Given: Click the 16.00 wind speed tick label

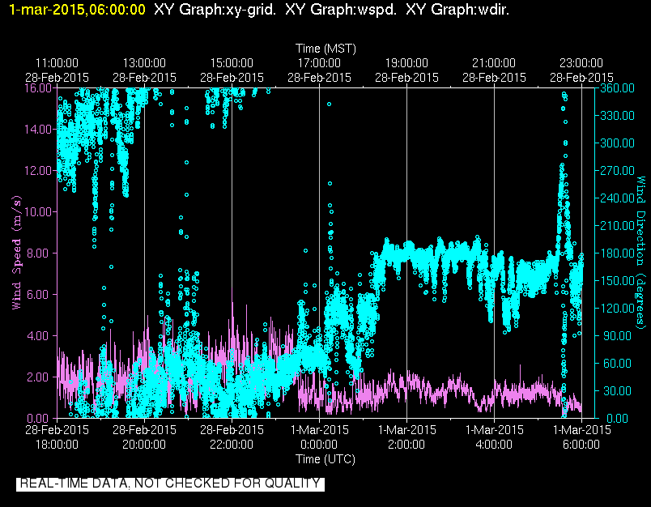Looking at the screenshot, I should [38, 88].
